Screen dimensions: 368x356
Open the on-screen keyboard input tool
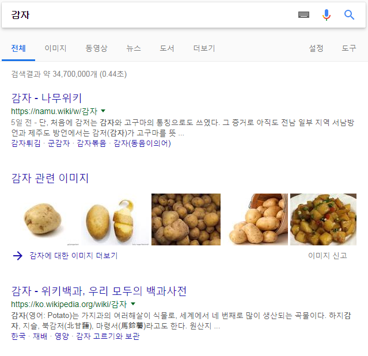(303, 15)
